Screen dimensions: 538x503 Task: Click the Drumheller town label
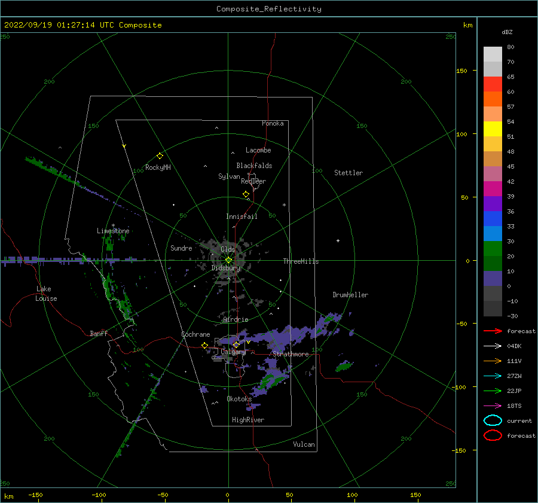coord(350,295)
